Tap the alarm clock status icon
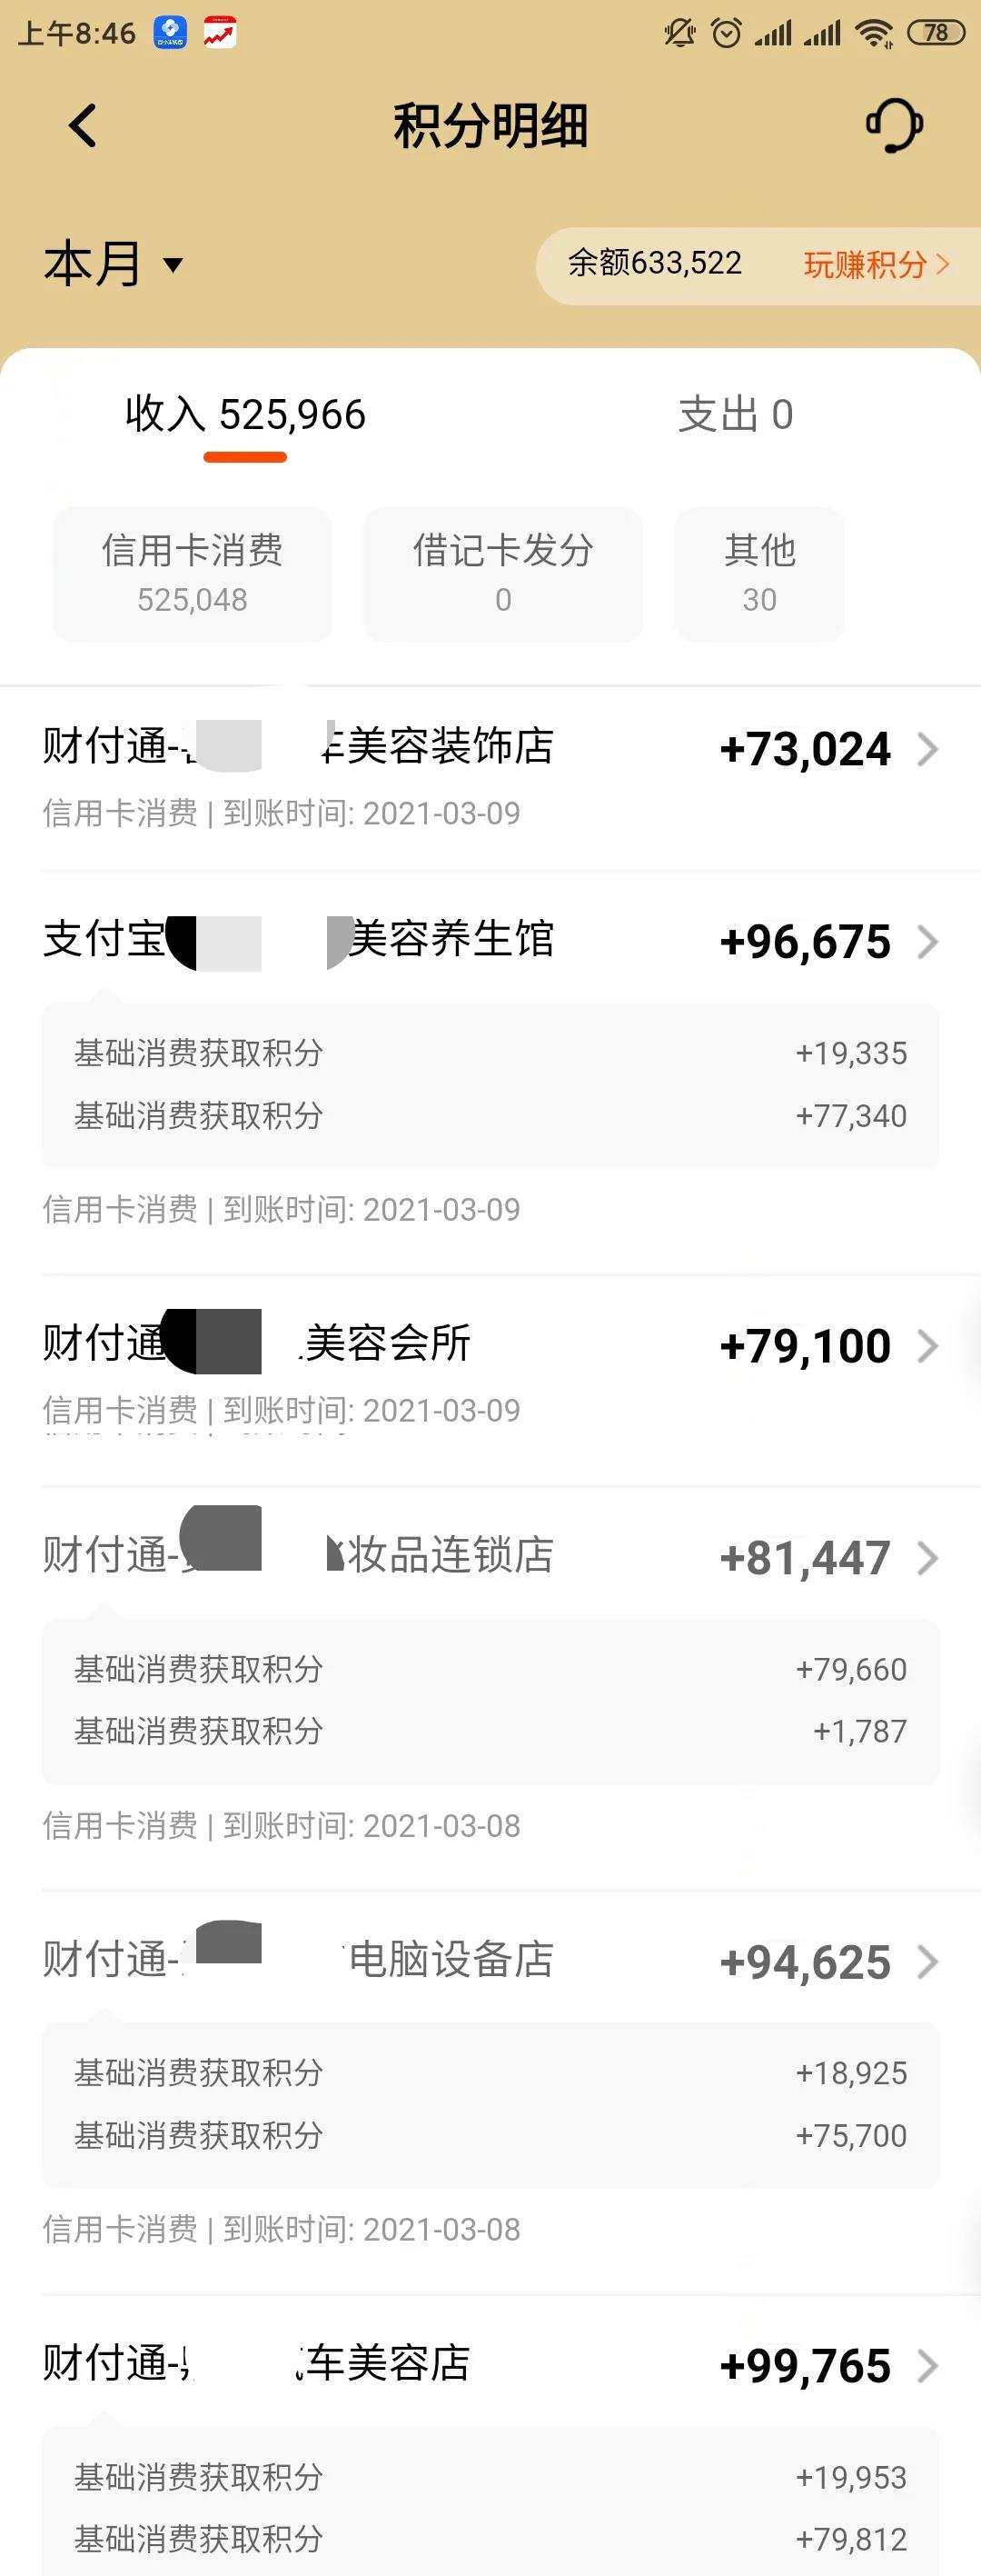981x2576 pixels. pos(727,33)
